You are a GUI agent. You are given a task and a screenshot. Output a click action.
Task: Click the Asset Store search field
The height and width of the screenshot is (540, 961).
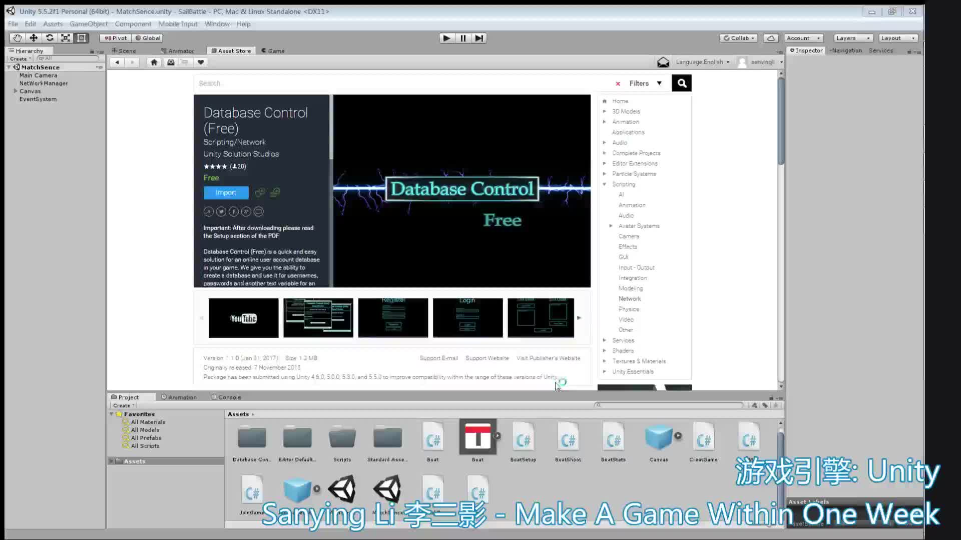[403, 83]
